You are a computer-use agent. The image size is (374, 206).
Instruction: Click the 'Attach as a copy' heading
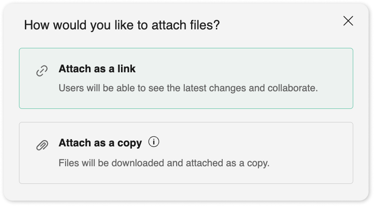pyautogui.click(x=100, y=143)
